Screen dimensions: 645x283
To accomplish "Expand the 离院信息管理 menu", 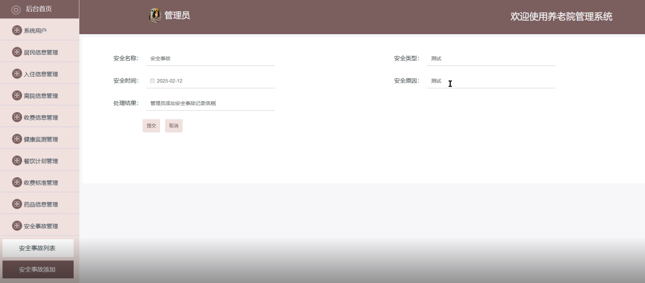I will coord(39,95).
